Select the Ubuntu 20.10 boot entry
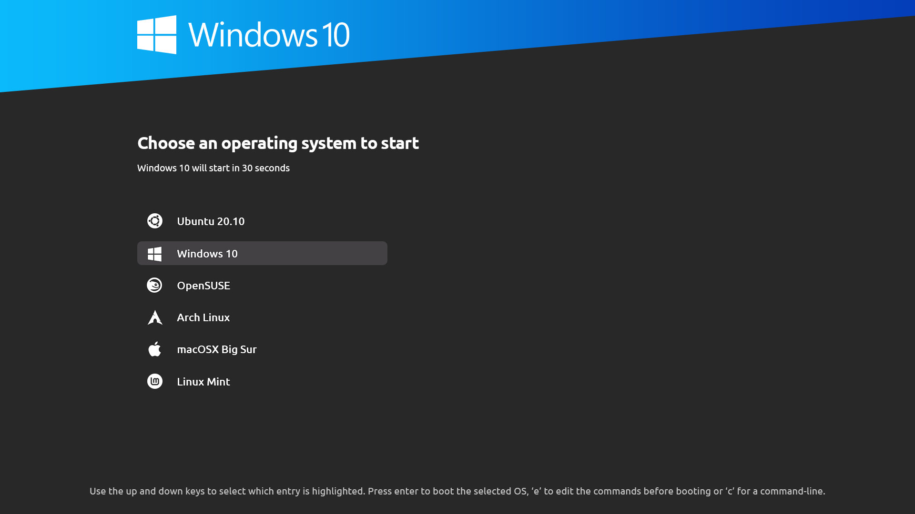 point(262,221)
